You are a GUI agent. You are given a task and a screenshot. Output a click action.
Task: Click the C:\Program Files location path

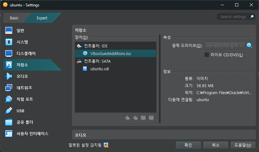224,93
